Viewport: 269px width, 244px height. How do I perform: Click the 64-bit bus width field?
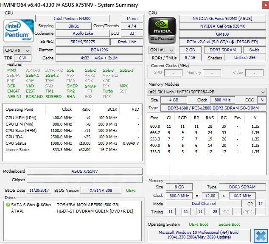tap(255, 50)
